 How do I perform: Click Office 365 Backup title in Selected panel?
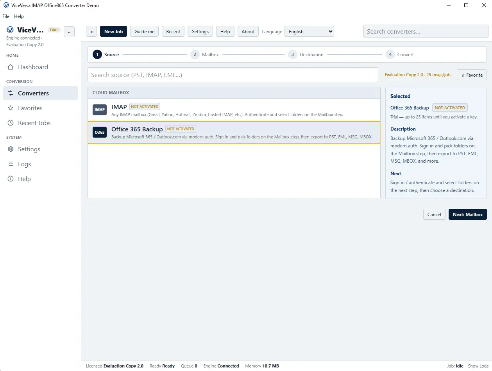[410, 108]
